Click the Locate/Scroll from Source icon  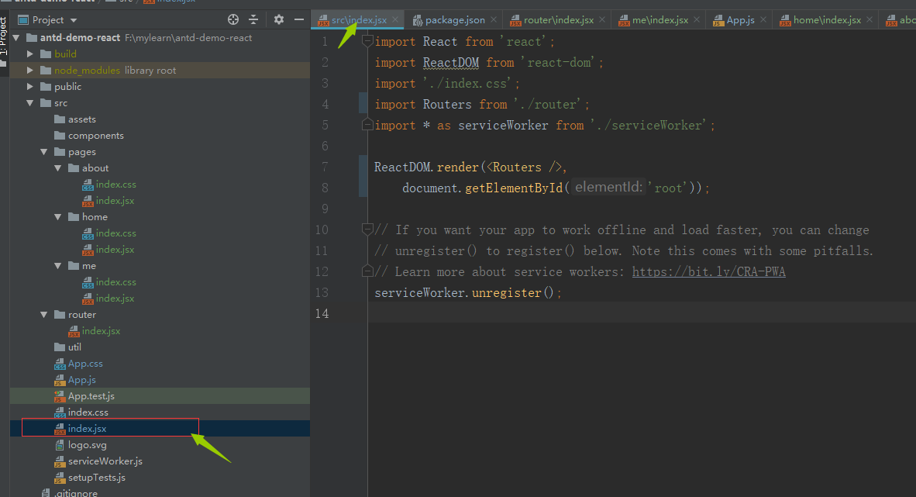233,20
